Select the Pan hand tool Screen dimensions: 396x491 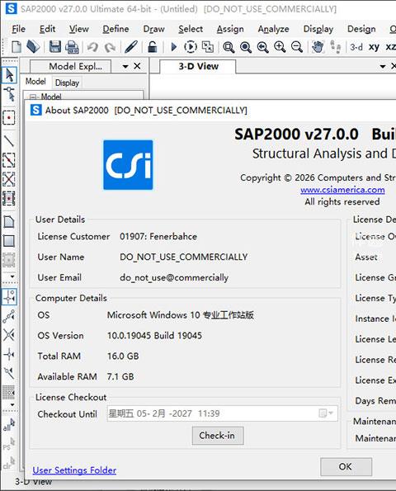[x=318, y=47]
